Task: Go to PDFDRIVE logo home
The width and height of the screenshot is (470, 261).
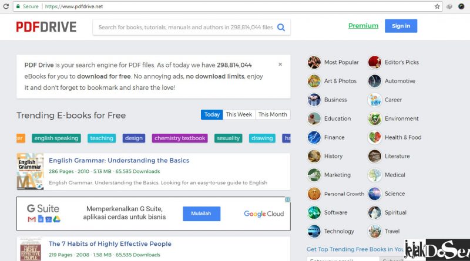Action: [46, 27]
